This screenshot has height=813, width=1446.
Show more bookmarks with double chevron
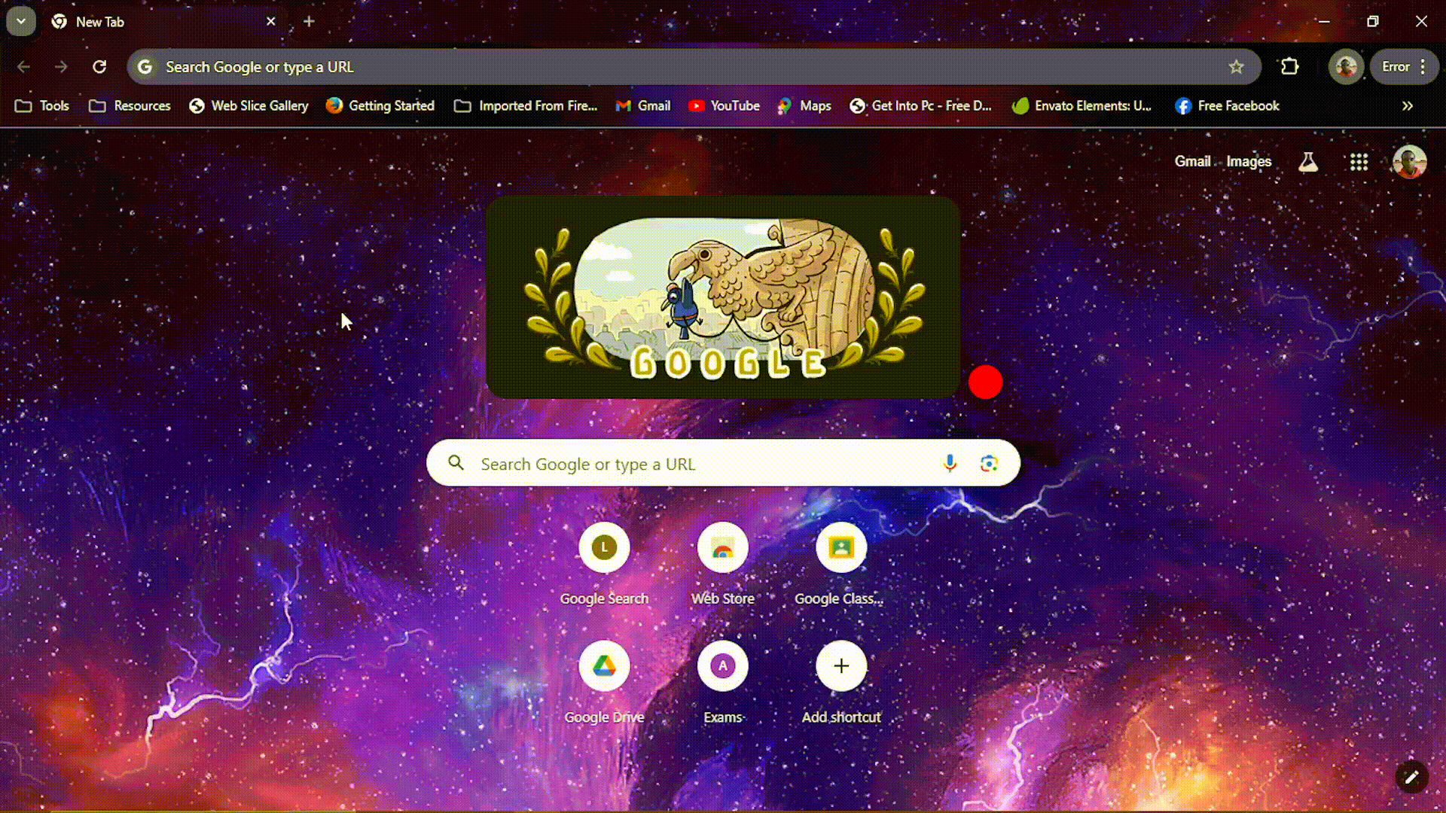coord(1407,106)
